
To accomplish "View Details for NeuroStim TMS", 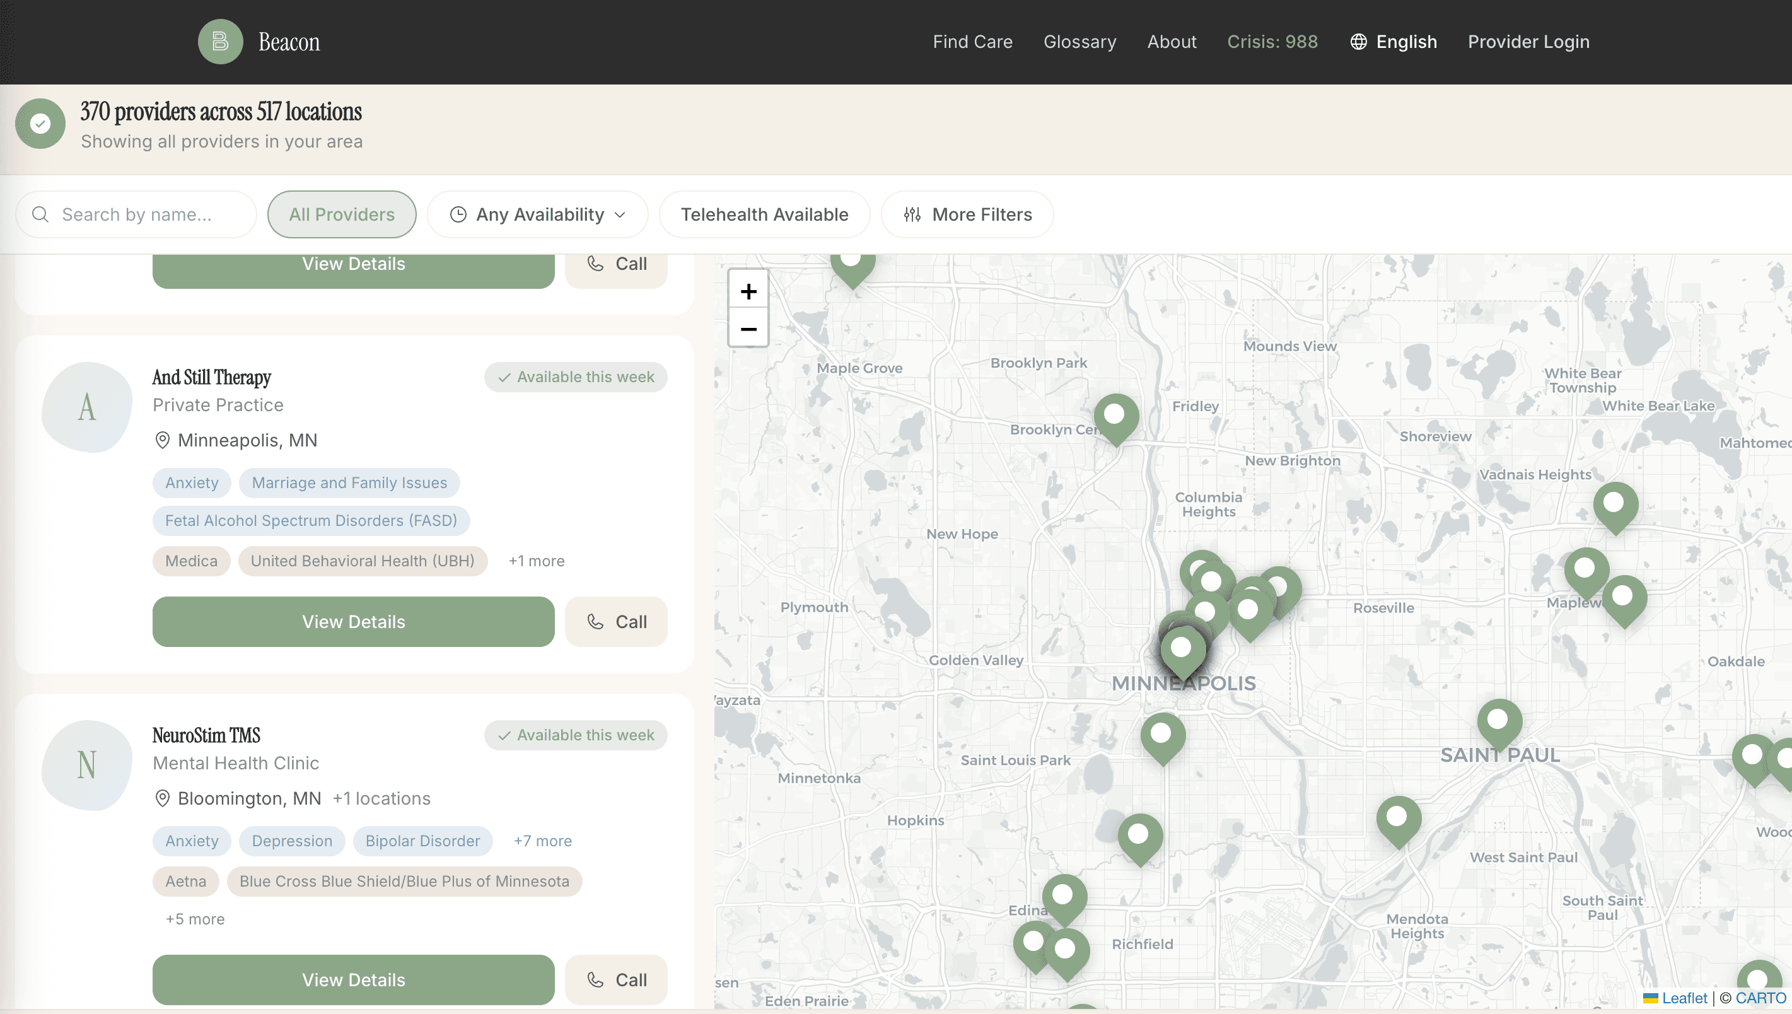I will tap(354, 980).
